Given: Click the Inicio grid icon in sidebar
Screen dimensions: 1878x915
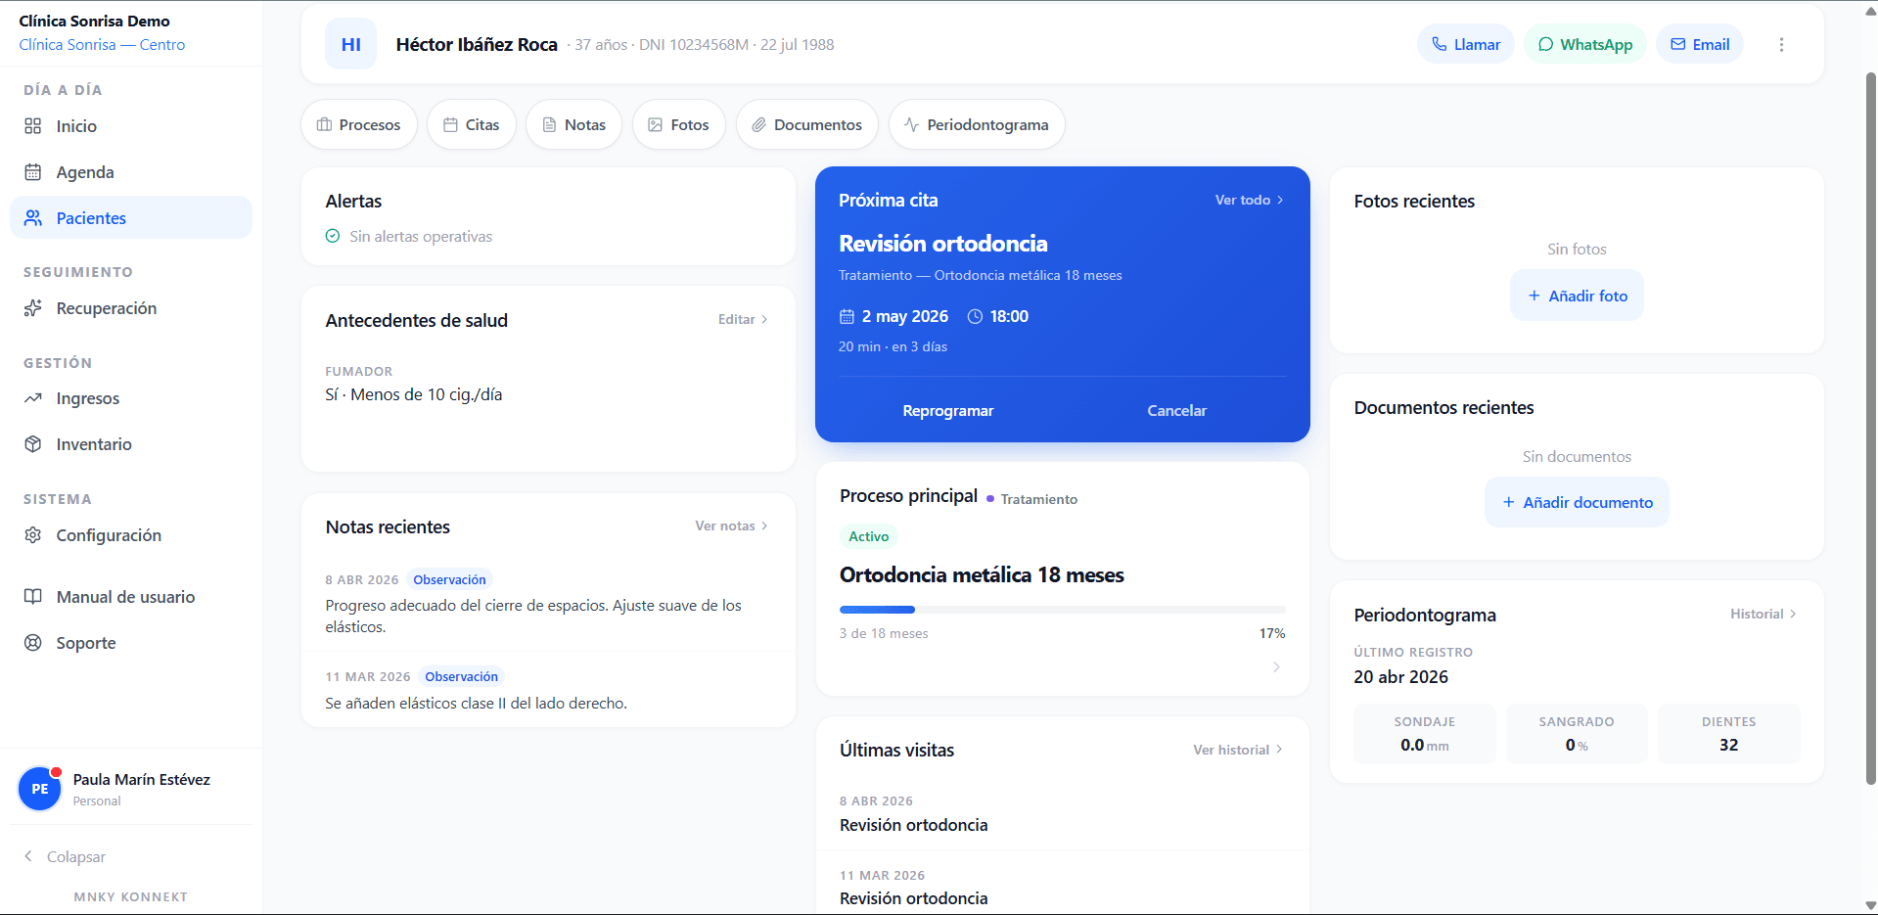Looking at the screenshot, I should click(x=33, y=126).
